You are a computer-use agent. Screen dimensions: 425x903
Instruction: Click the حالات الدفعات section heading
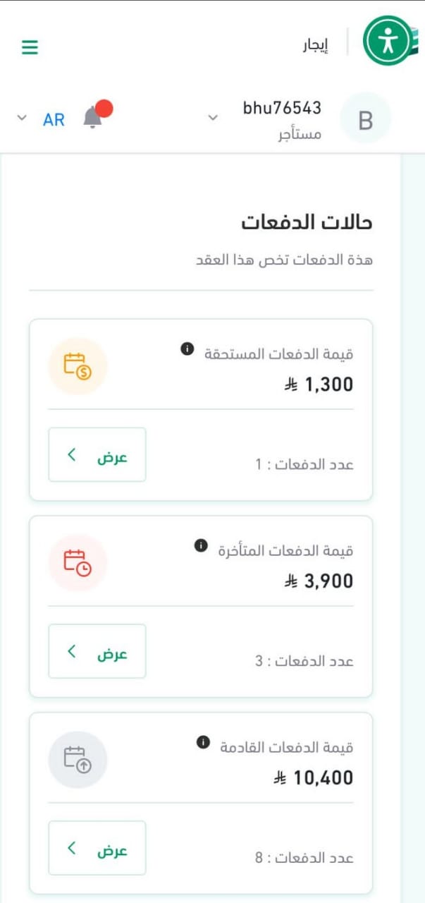pyautogui.click(x=307, y=223)
